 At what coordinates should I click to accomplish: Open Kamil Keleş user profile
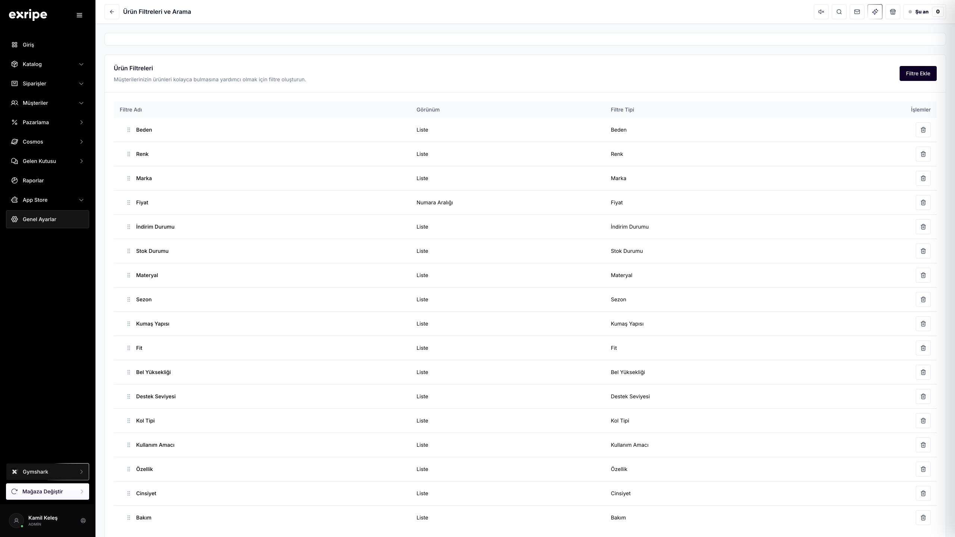tap(43, 521)
